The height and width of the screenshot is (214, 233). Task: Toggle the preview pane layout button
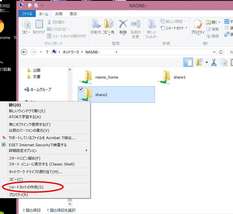point(188,62)
